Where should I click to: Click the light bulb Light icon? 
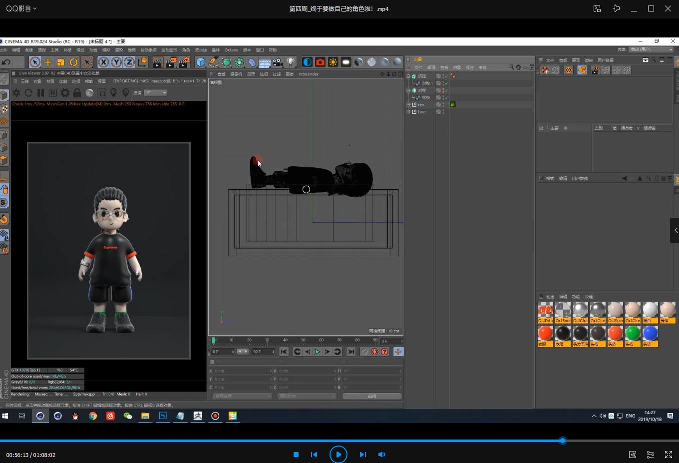pyautogui.click(x=291, y=62)
